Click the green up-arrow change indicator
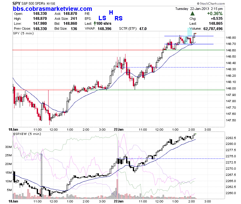 (x=192, y=14)
